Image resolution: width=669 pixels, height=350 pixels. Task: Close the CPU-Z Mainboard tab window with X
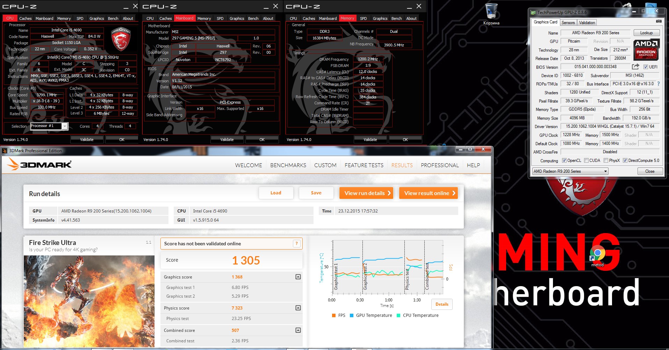275,6
